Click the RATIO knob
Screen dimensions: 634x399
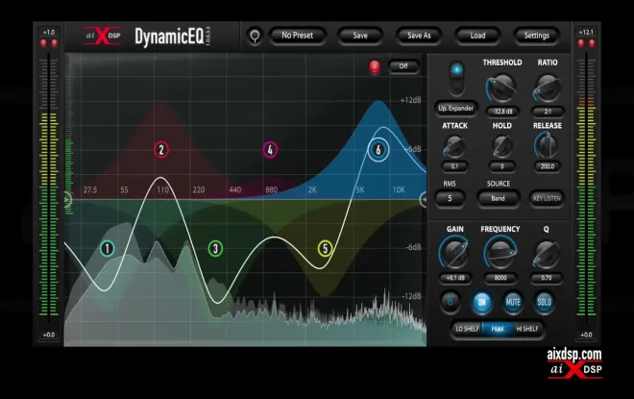point(548,87)
